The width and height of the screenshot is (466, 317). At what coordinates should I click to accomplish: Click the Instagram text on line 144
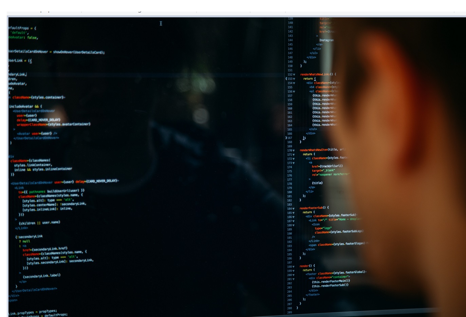[x=326, y=40]
